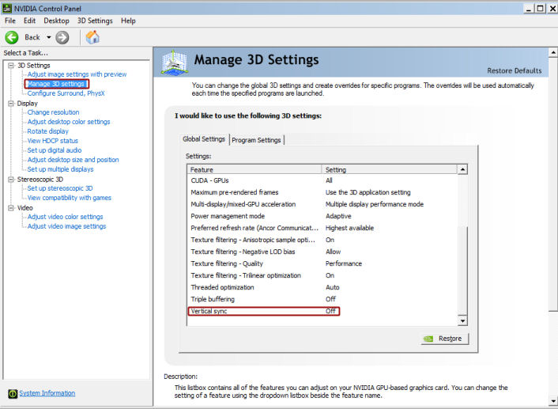
Task: Open View compatibility with games
Action: 69,198
